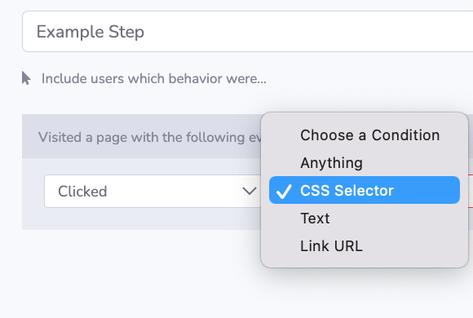Click the mouse pointer icon beside Include users
Screen dimensions: 473x318
point(26,78)
